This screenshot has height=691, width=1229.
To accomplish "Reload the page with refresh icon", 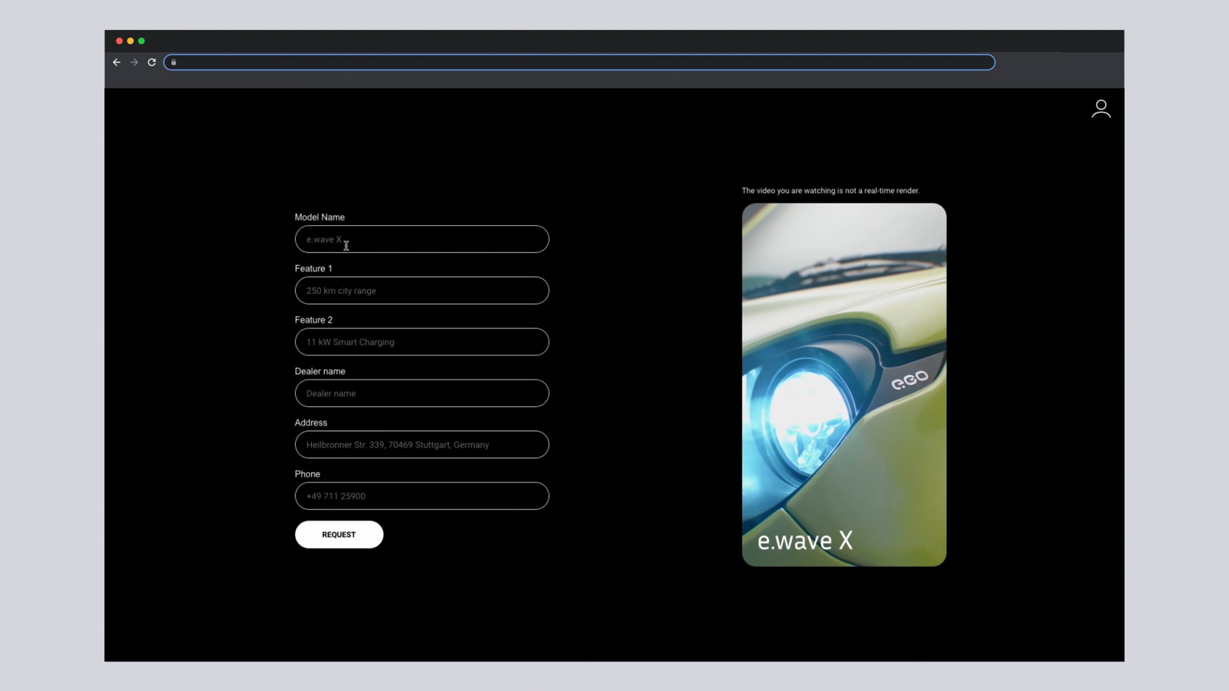I will (152, 62).
